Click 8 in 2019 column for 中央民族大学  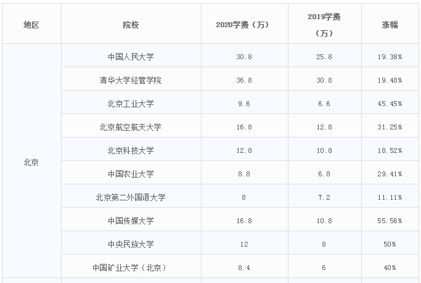(324, 244)
